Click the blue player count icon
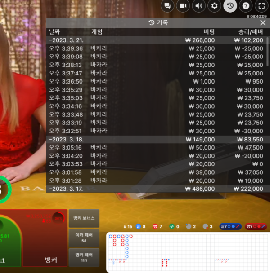Image resolution: width=270 pixels, height=273 pixels. point(138,226)
